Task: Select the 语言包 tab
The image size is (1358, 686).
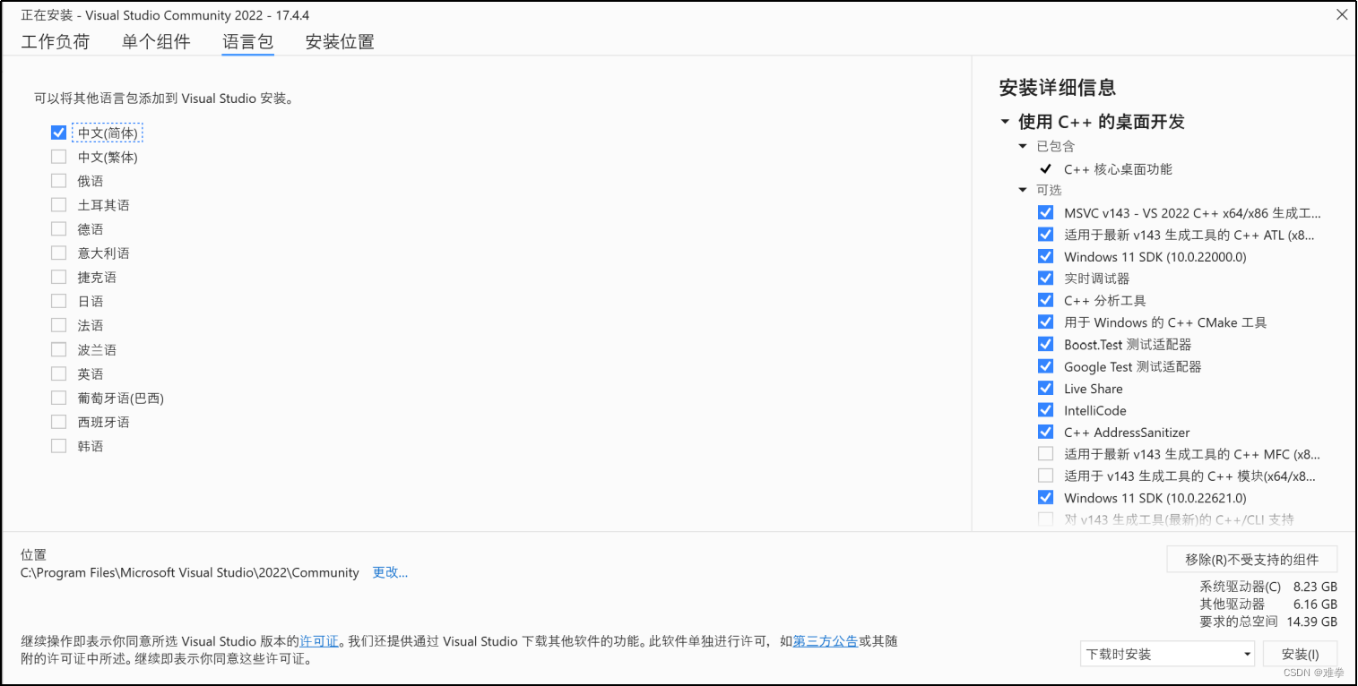Action: click(x=248, y=42)
